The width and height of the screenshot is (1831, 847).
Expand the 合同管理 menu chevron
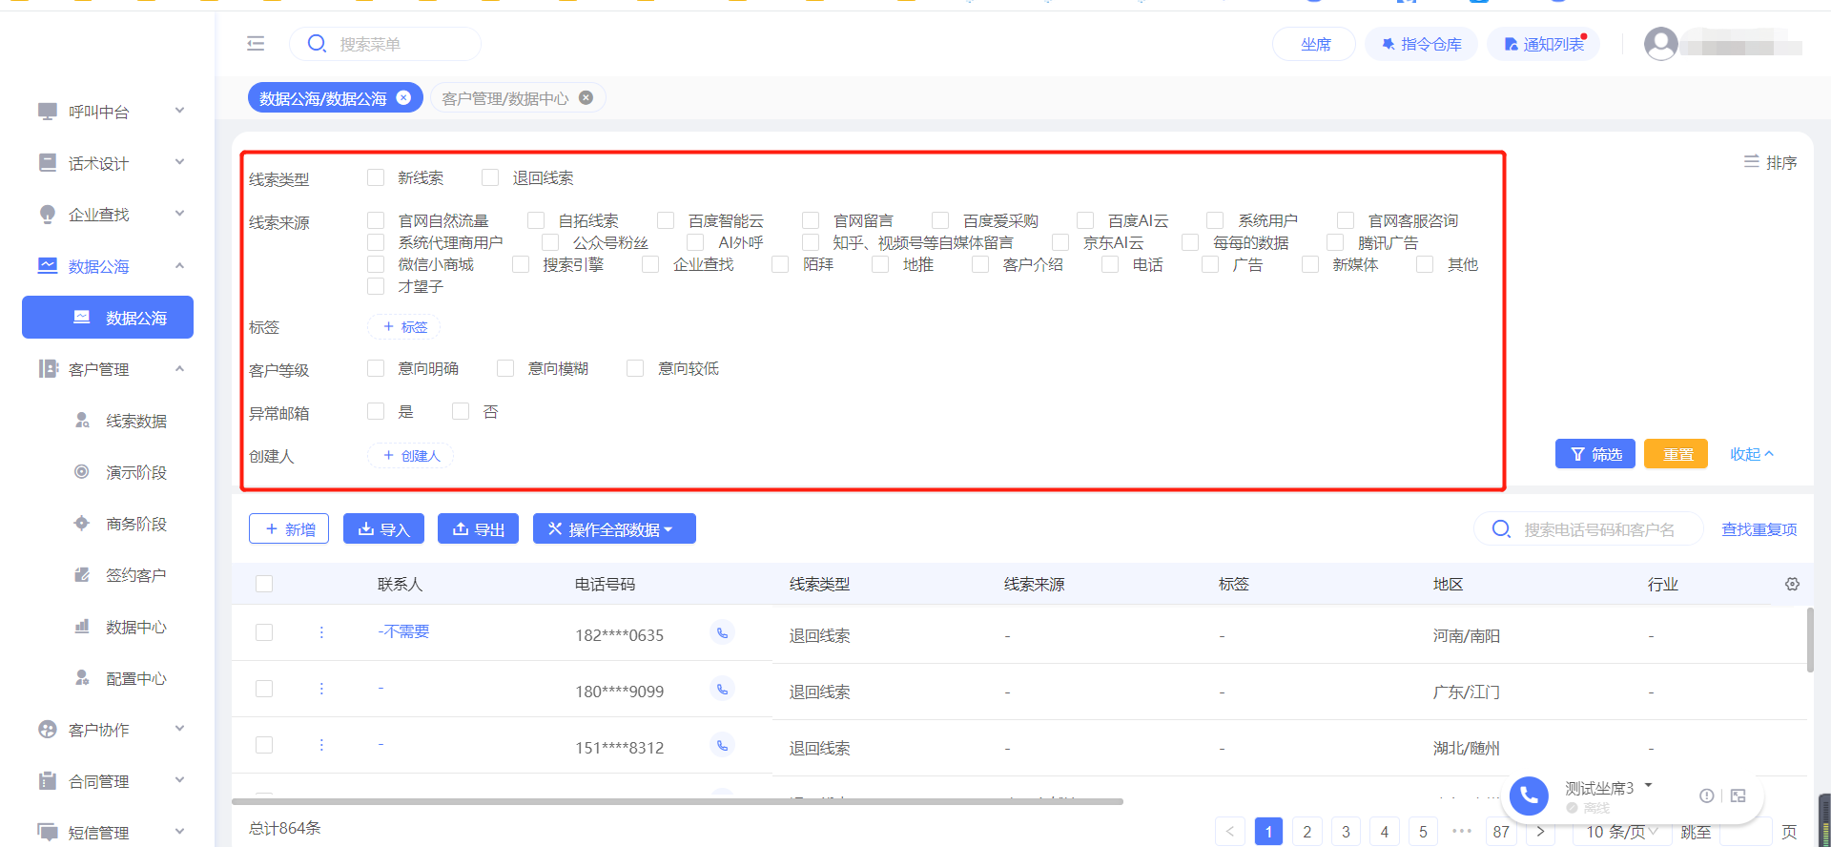179,780
